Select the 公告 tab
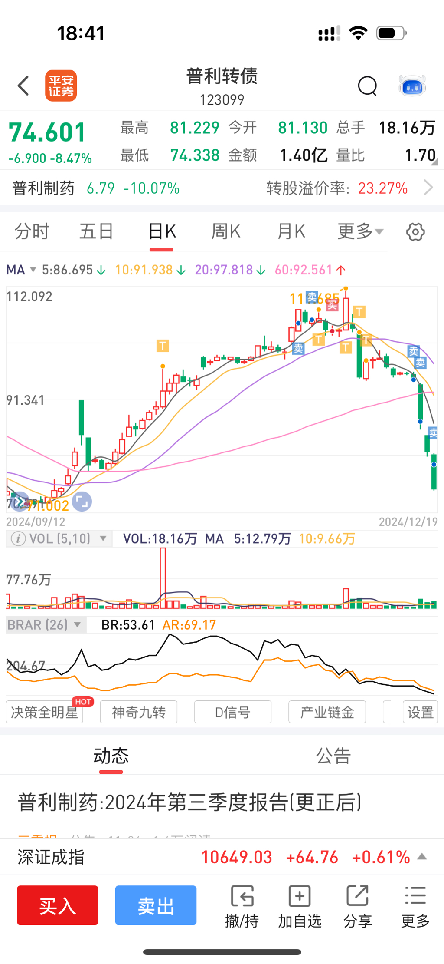The height and width of the screenshot is (964, 444). coord(333,756)
